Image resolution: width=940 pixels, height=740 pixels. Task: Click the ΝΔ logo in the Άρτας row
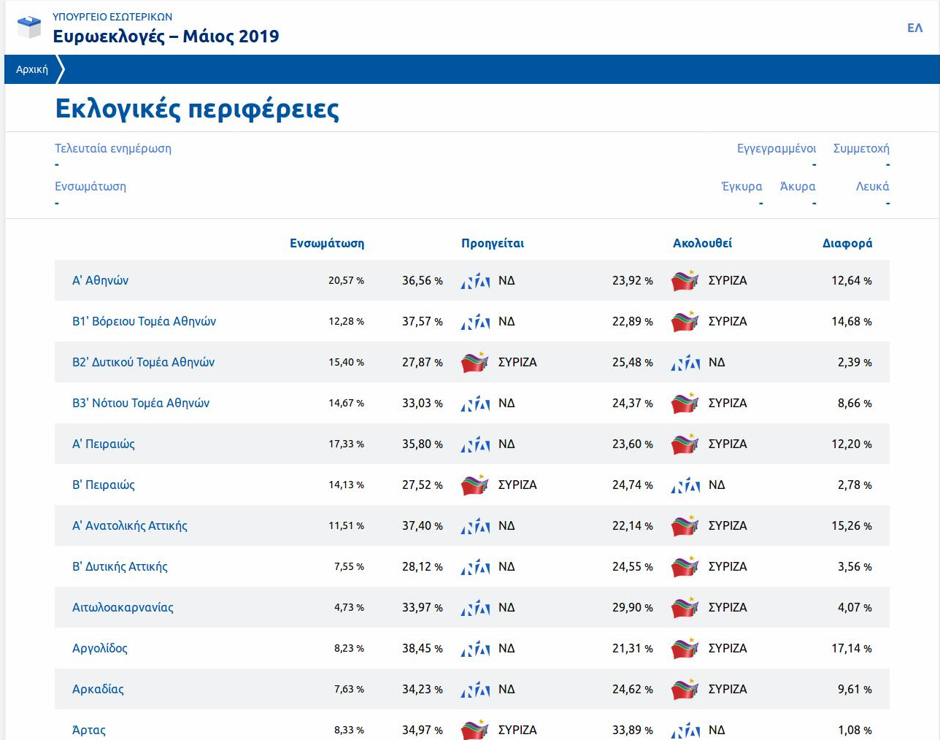coord(685,730)
